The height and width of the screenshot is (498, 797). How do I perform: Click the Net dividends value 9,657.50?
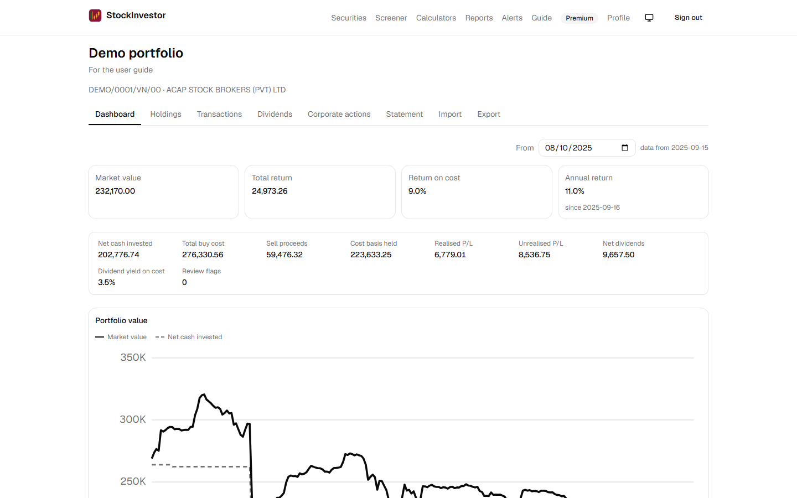pyautogui.click(x=618, y=255)
